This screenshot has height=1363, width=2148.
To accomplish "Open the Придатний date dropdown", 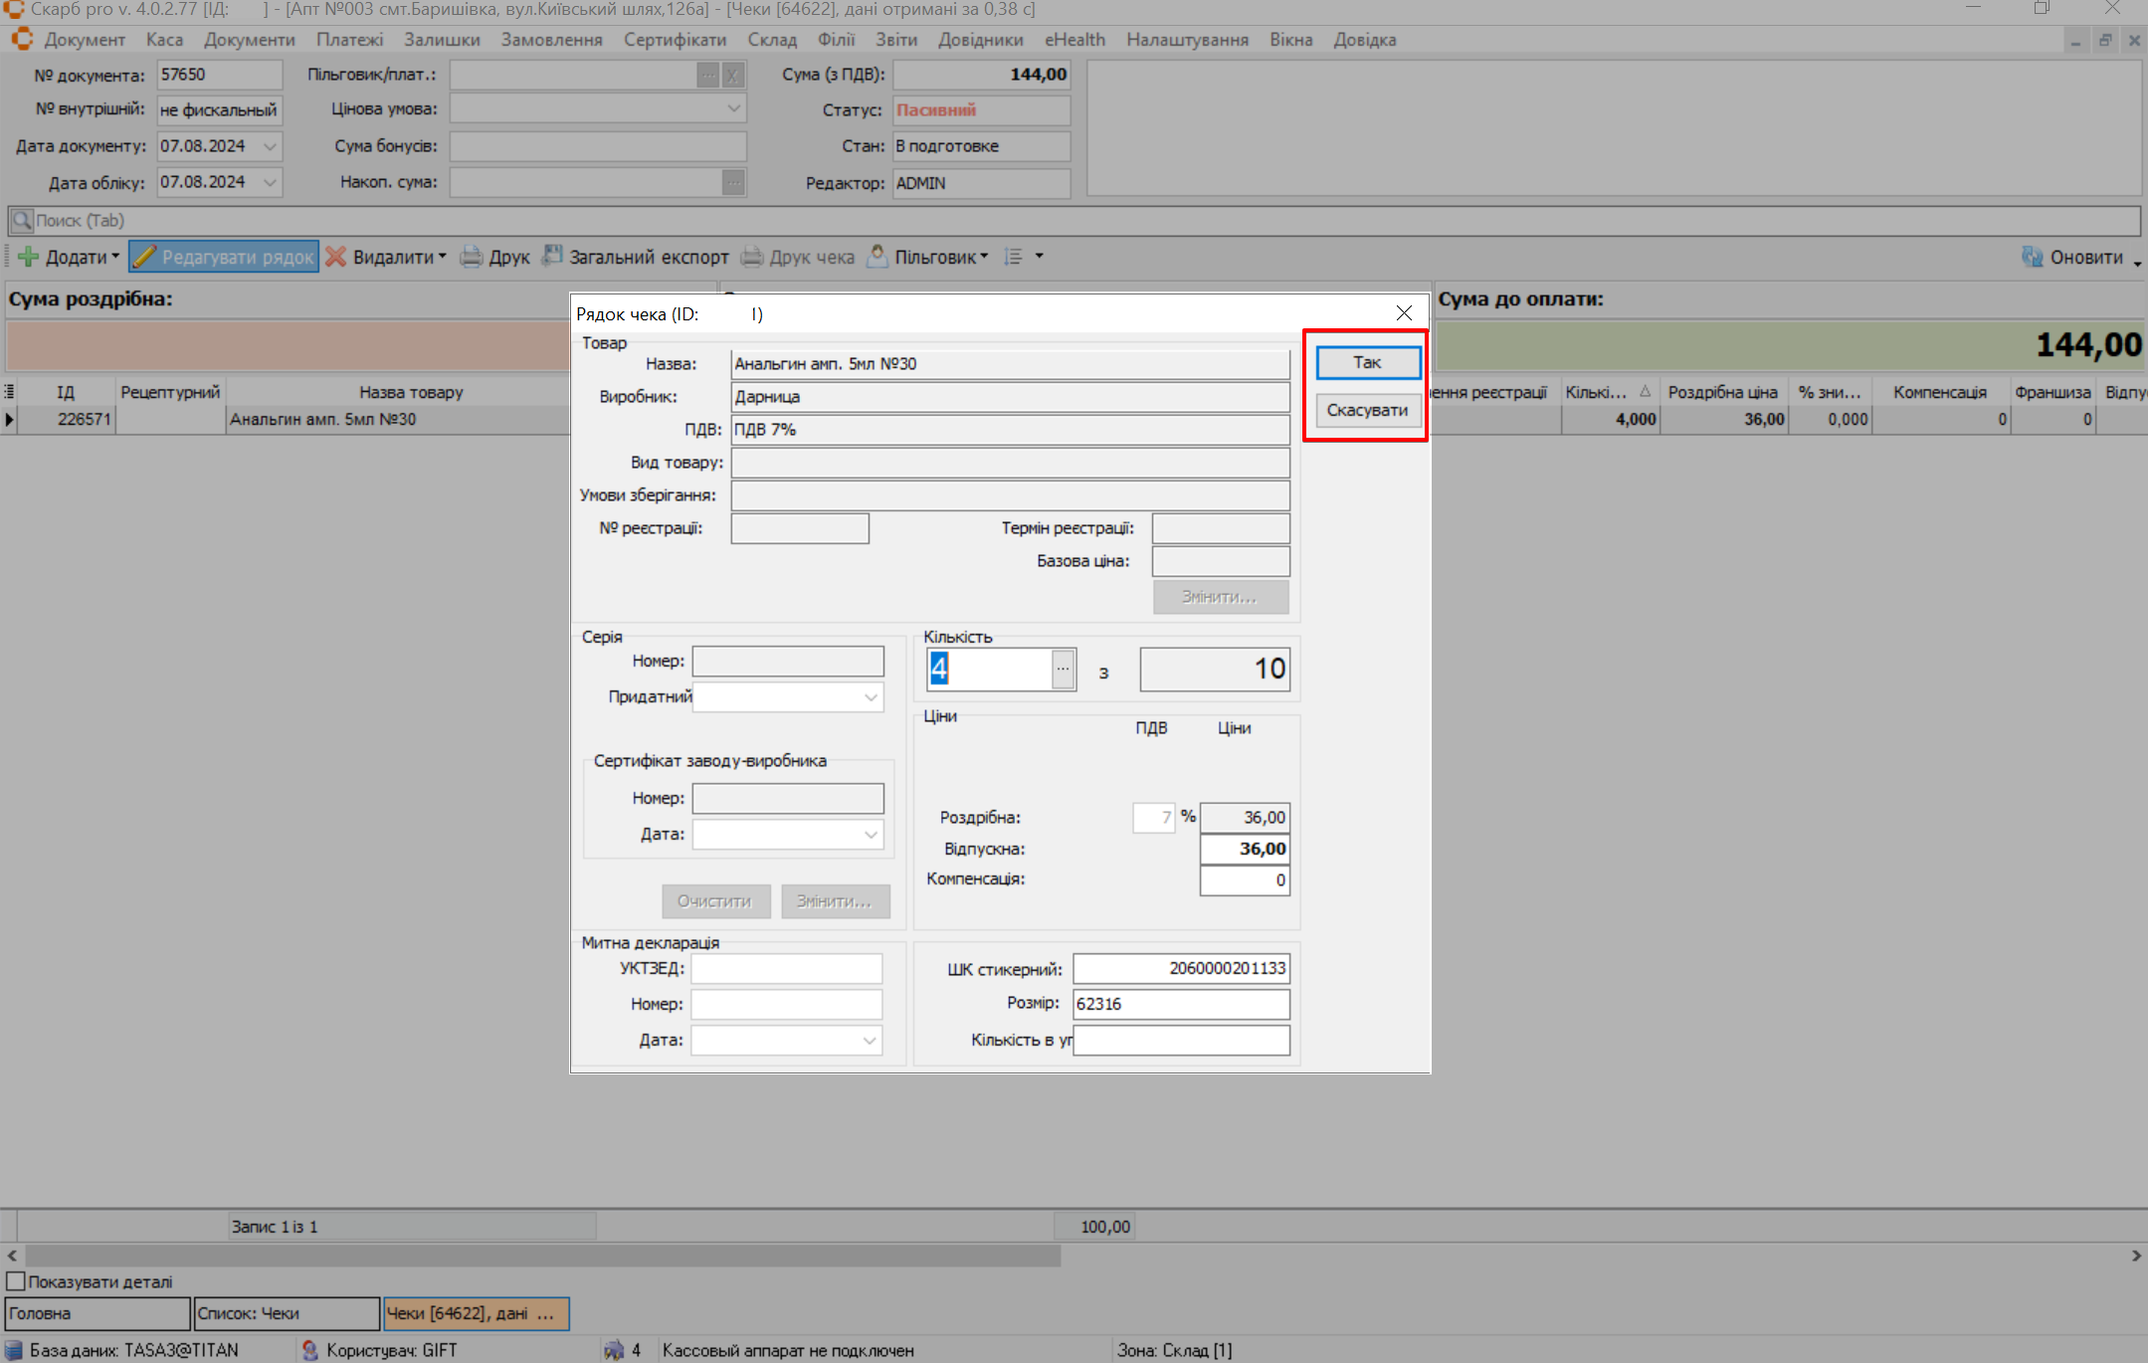I will (x=871, y=697).
